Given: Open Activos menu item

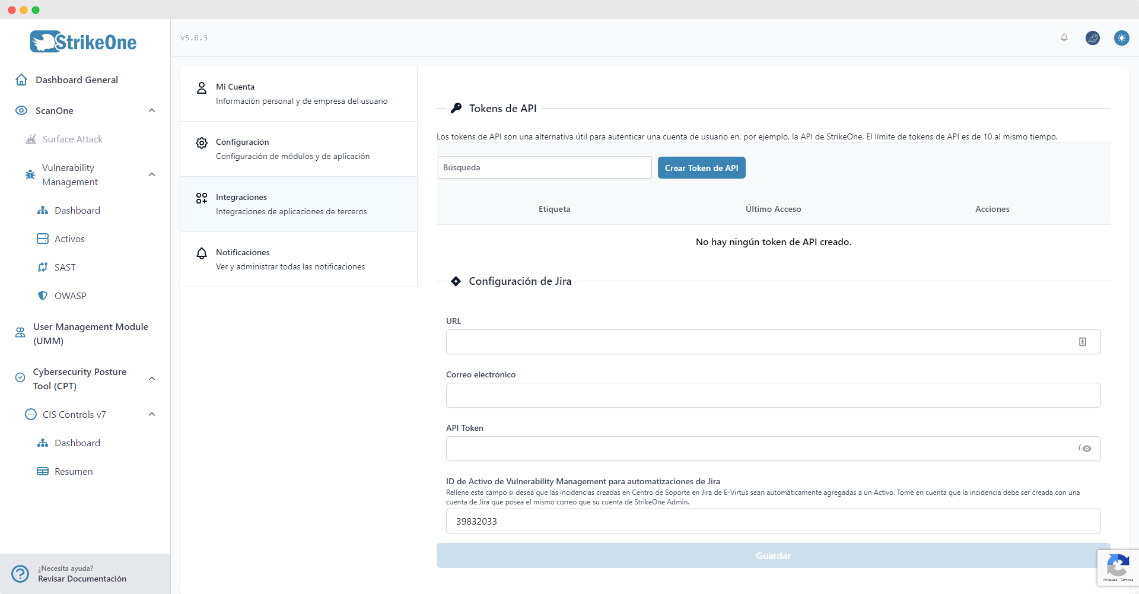Looking at the screenshot, I should 69,239.
